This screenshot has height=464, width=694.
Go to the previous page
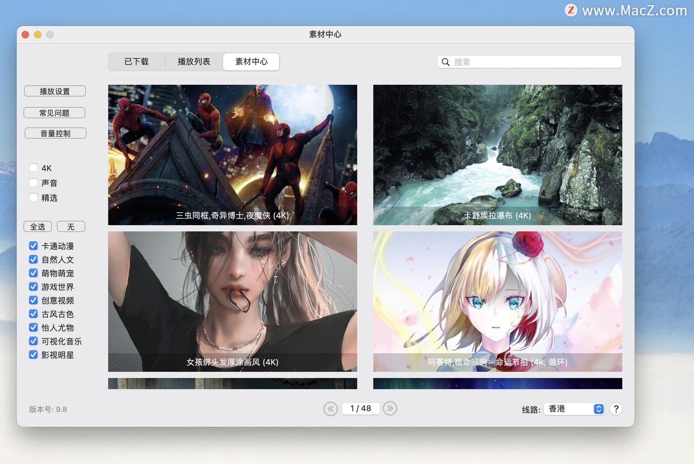pyautogui.click(x=331, y=409)
